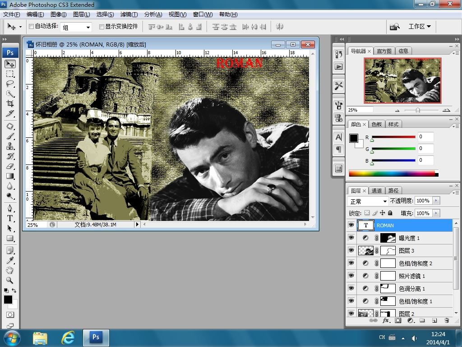Hide the ROMAN text layer

[x=351, y=225]
